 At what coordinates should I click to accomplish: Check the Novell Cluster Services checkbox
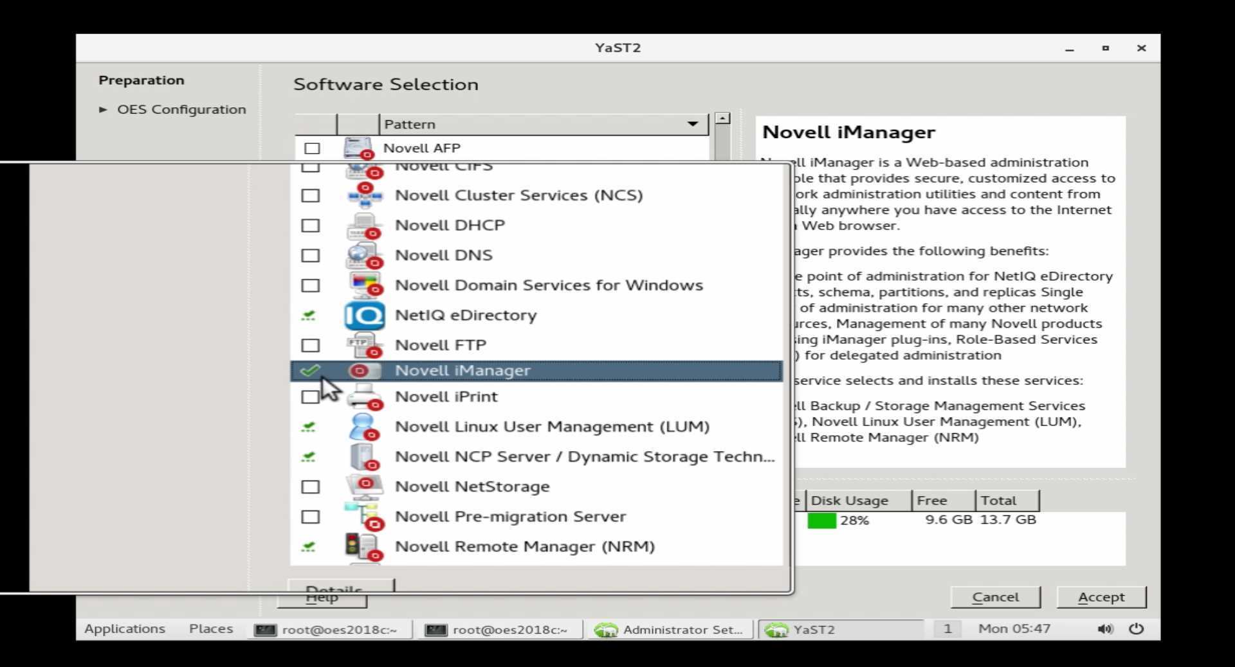[311, 195]
